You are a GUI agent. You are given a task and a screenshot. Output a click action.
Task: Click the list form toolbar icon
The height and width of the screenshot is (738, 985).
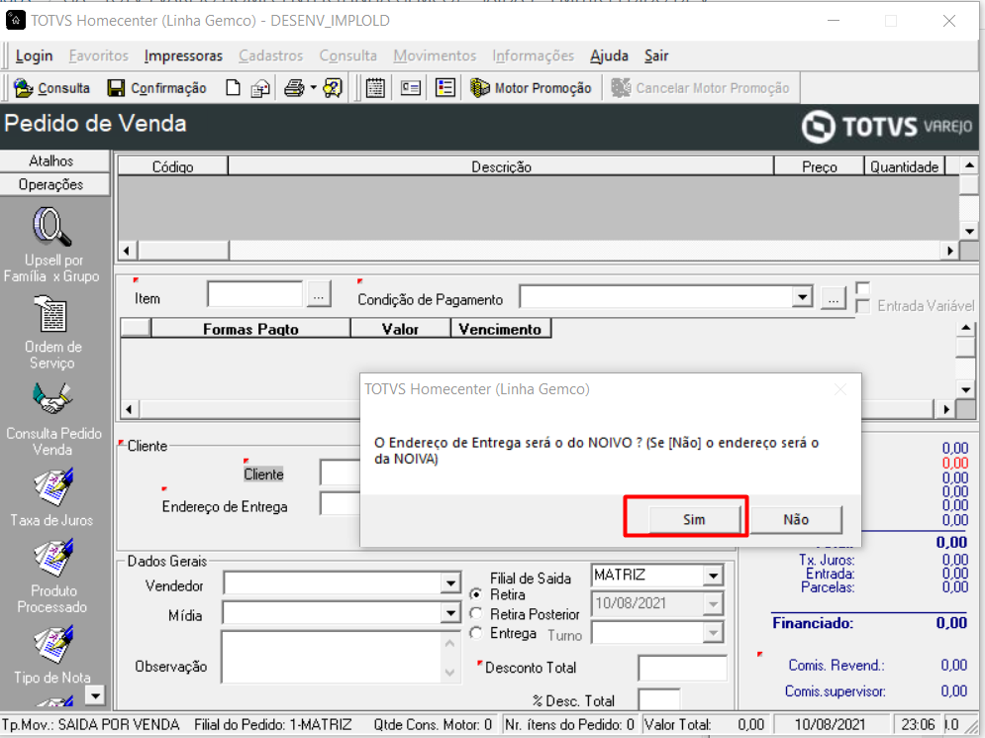pyautogui.click(x=445, y=88)
